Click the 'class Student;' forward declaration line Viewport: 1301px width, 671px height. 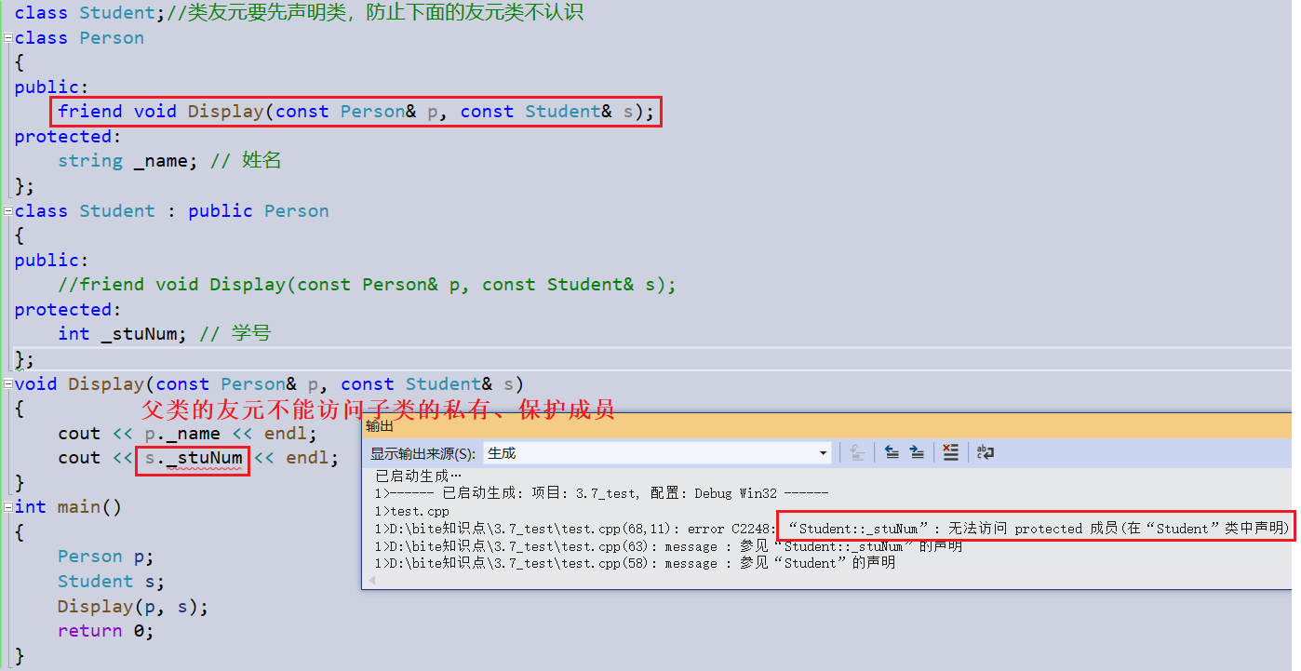coord(299,13)
